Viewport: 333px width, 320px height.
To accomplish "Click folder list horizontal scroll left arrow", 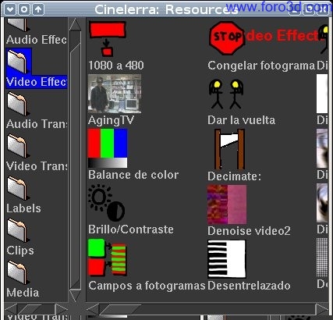I will click(x=11, y=309).
